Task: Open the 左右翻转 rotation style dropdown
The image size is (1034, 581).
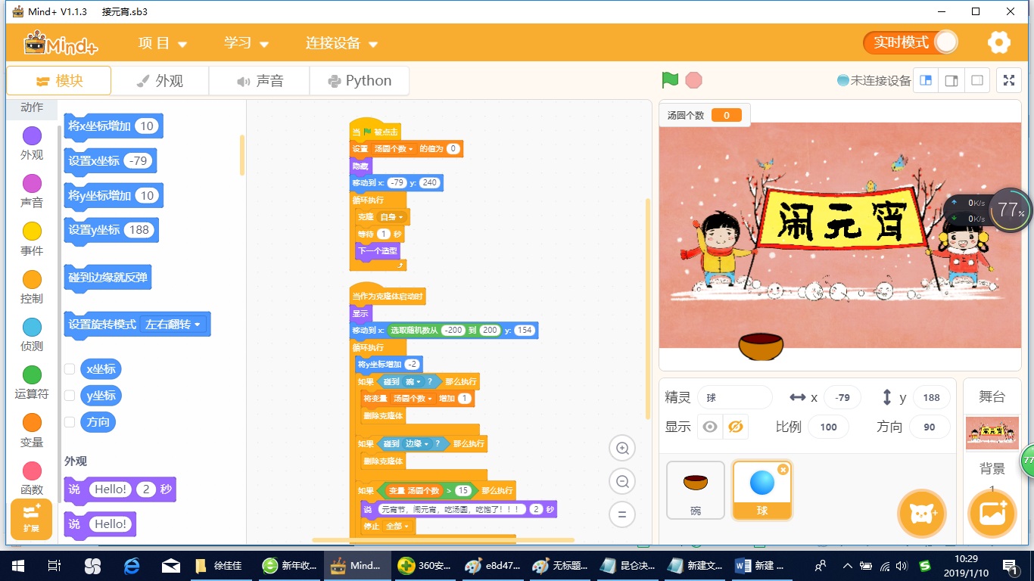Action: 174,325
